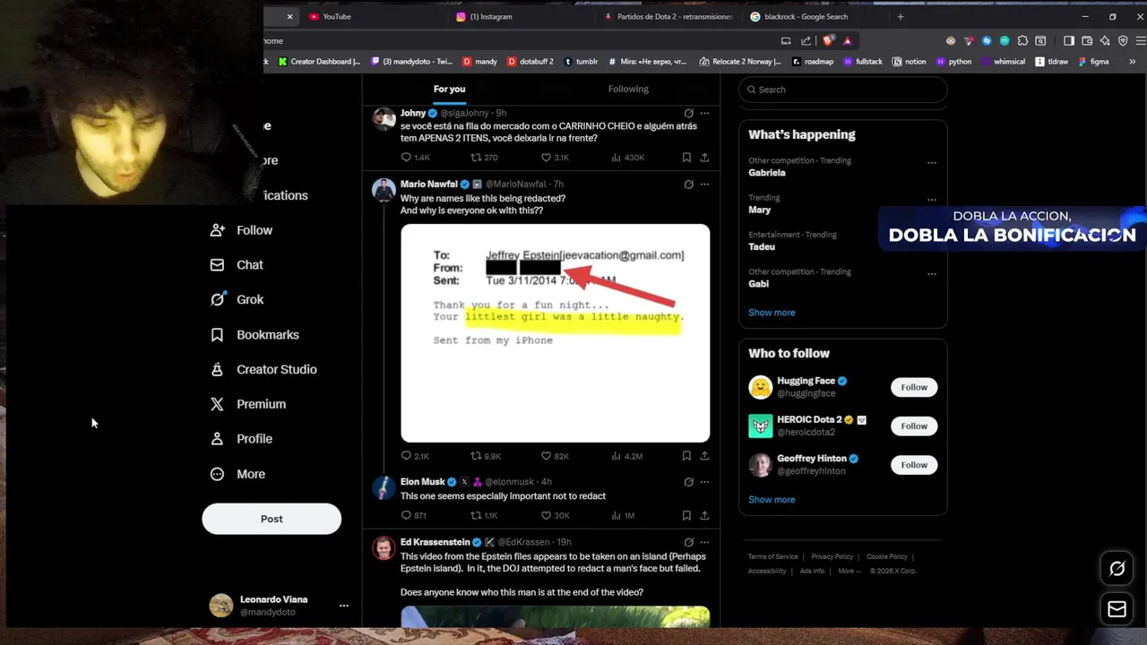Open the Terms of Service link
The height and width of the screenshot is (645, 1147).
tap(772, 556)
